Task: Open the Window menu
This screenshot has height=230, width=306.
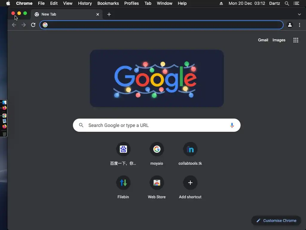Action: [x=165, y=3]
